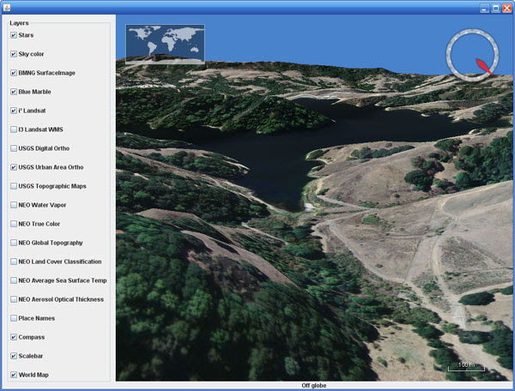
Task: Click the Java icon in title bar
Action: [x=7, y=7]
